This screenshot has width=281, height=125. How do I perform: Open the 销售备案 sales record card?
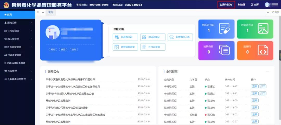[x=213, y=50]
